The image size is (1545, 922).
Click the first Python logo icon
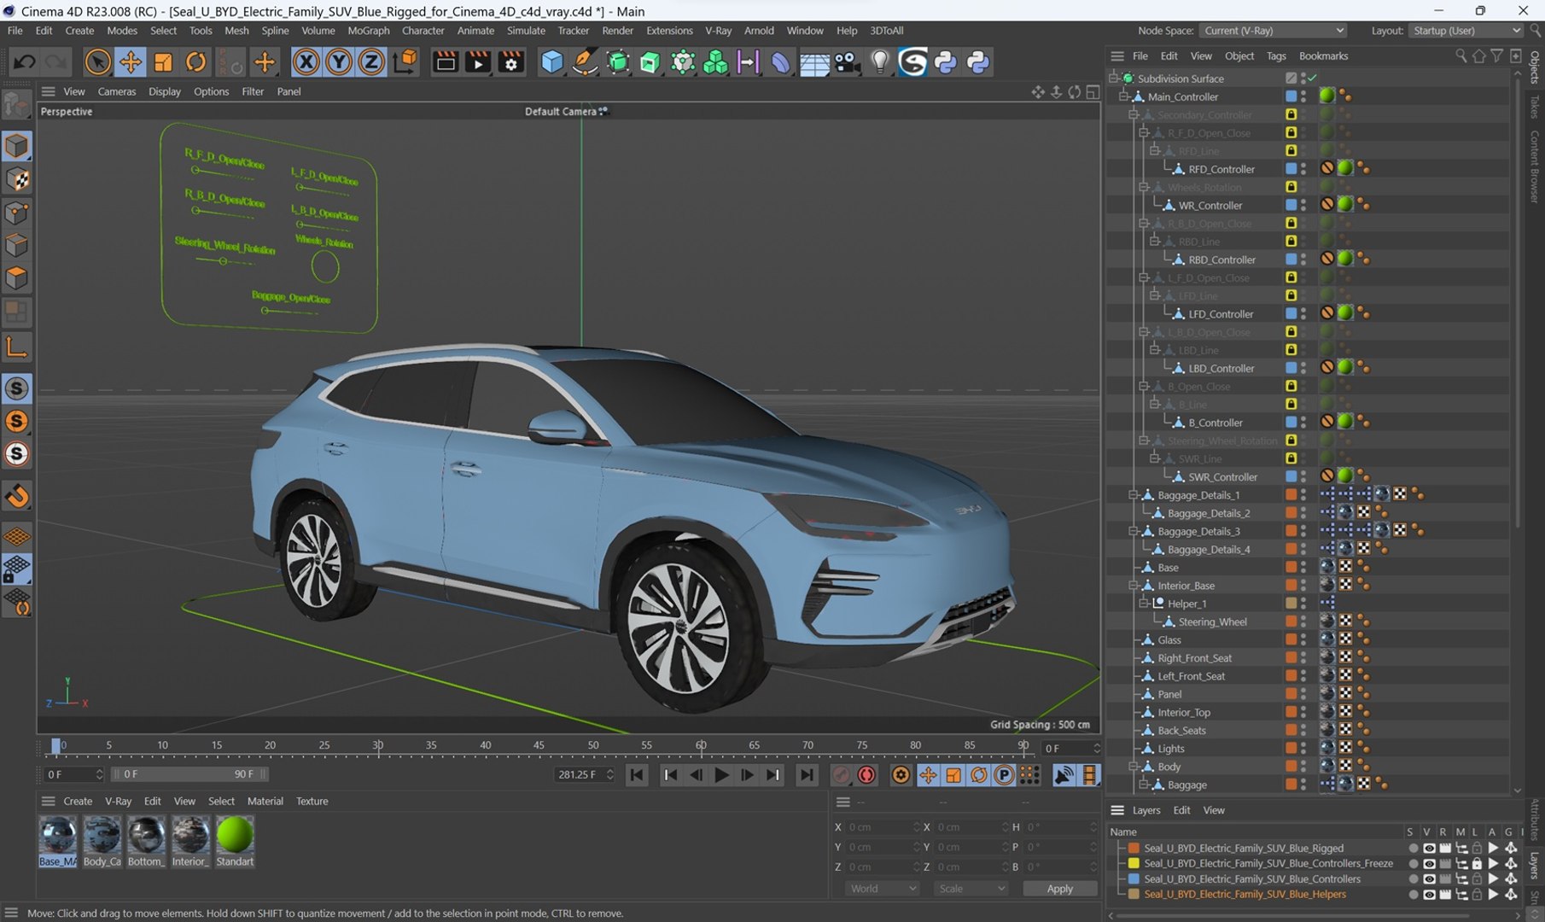[x=945, y=61]
